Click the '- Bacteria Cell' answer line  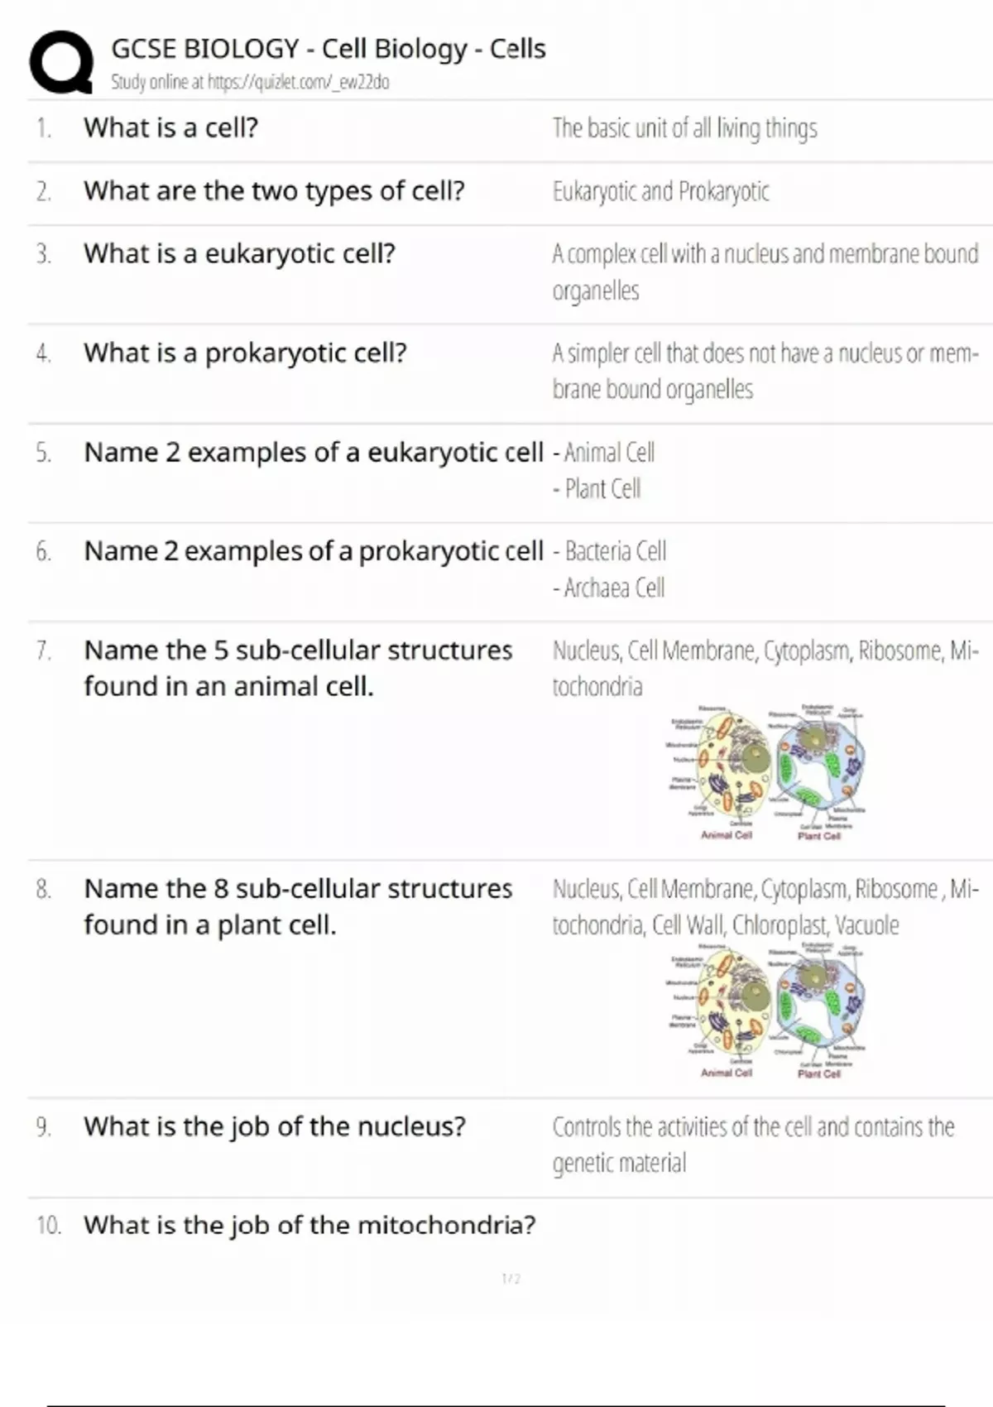(610, 551)
